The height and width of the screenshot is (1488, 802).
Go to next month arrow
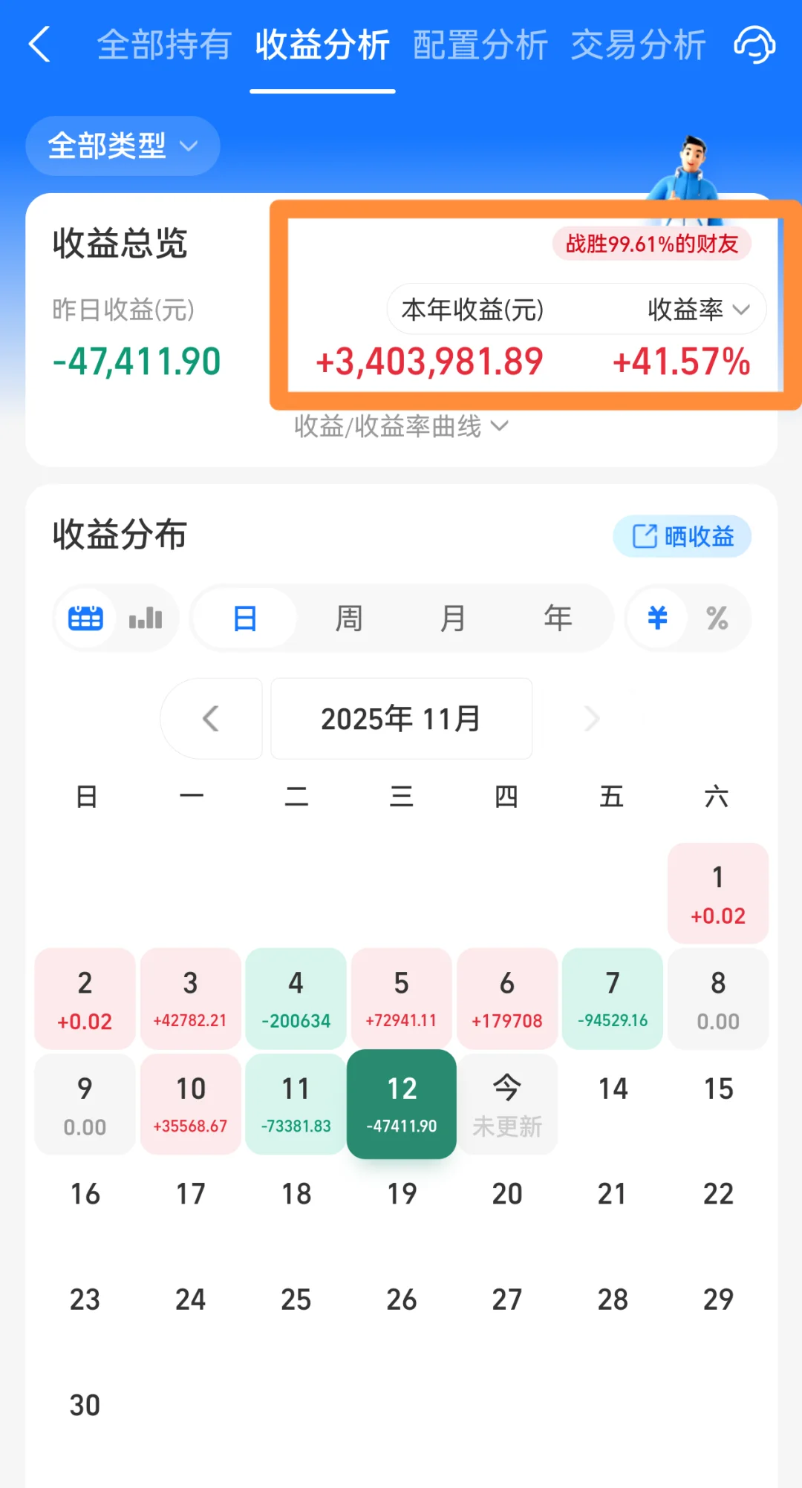(591, 718)
